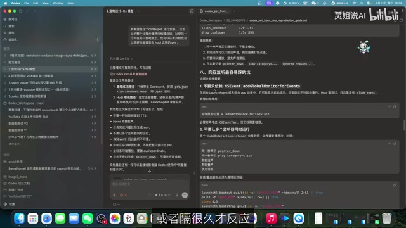Open the red permission mode dropdown

tap(123, 195)
